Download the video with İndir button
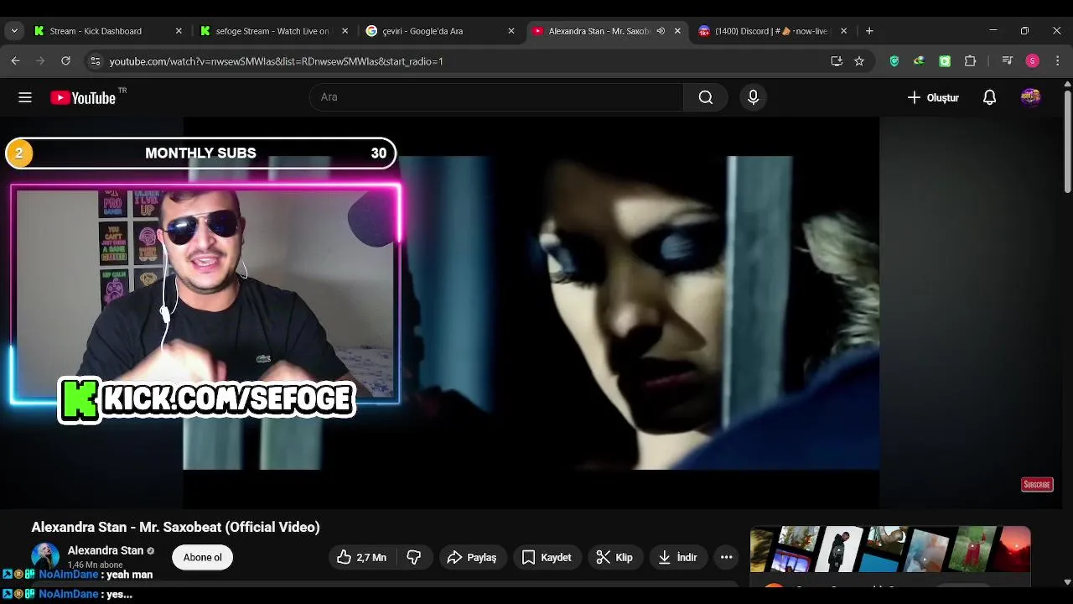 [677, 557]
